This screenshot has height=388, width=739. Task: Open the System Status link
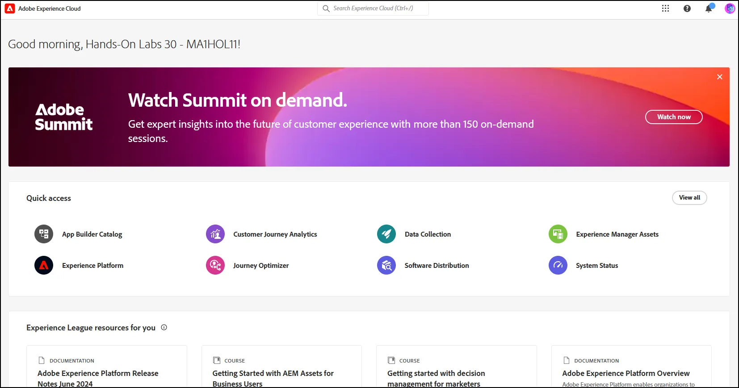click(597, 265)
